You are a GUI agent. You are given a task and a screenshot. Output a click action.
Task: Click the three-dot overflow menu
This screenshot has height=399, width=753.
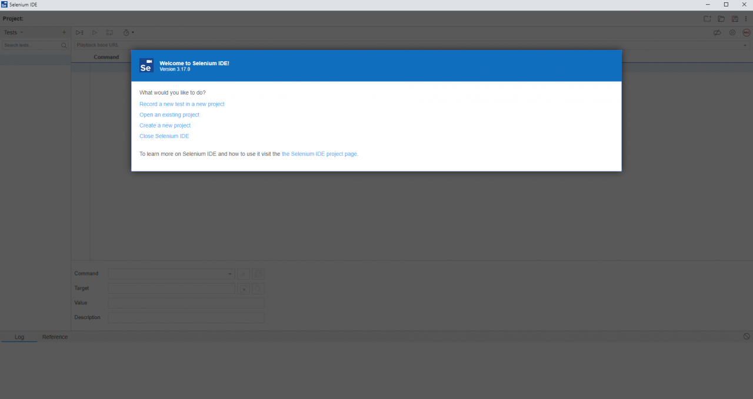(746, 18)
